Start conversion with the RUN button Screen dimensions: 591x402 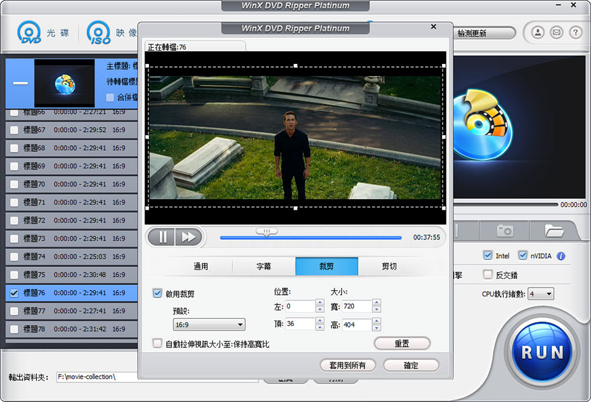coord(543,352)
